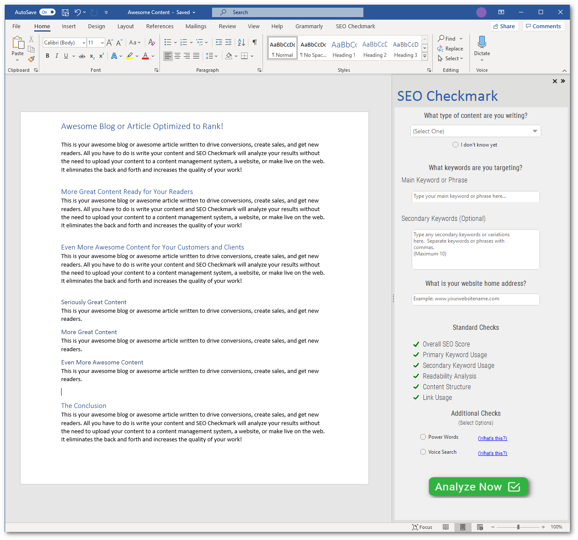This screenshot has width=578, height=540.
Task: Open the Change Case Aa dropdown
Action: point(135,42)
